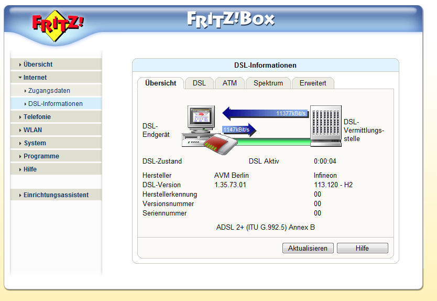Click the Aktualisieren button
The image size is (437, 301).
[308, 248]
